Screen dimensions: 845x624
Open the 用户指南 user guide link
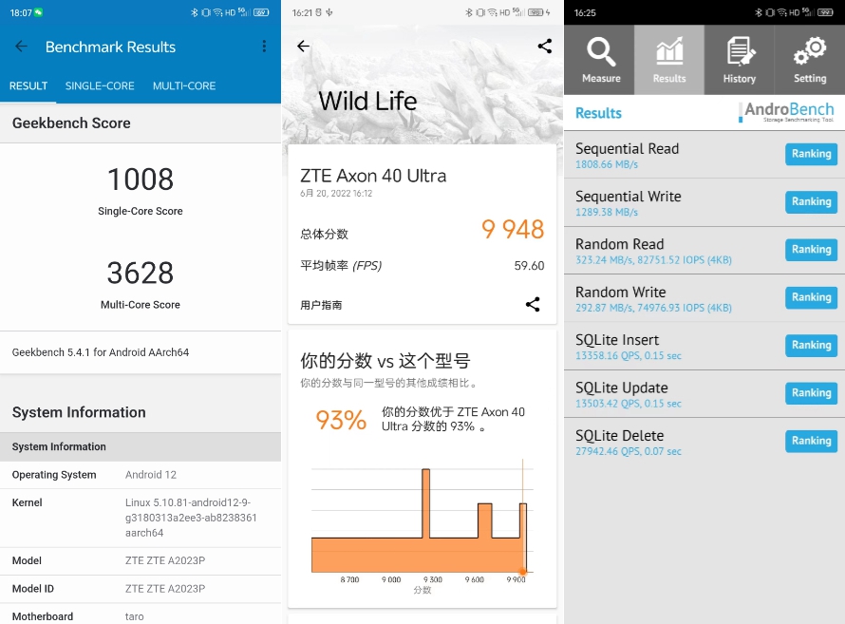coord(321,305)
